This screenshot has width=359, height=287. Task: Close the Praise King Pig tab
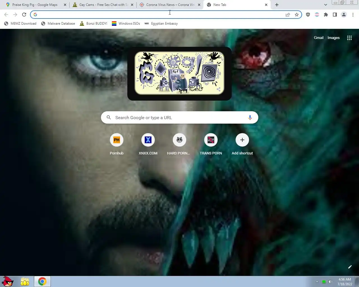coord(65,5)
